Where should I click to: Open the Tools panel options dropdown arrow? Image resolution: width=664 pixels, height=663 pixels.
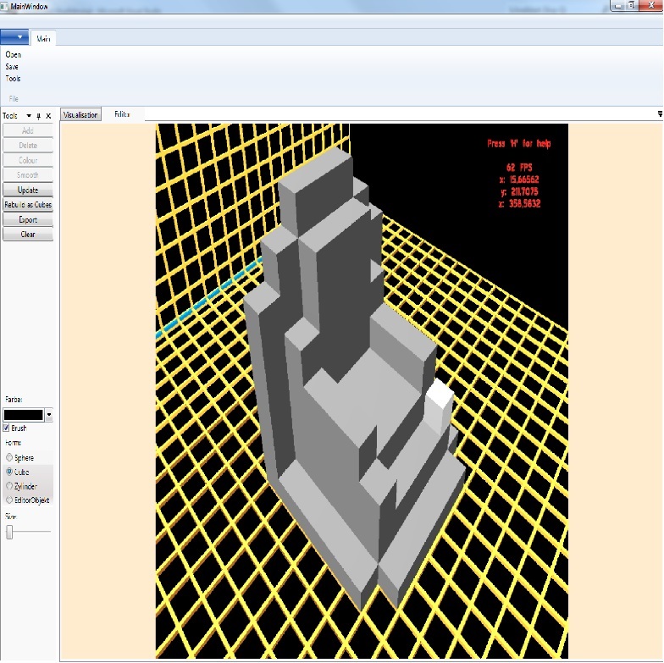[x=29, y=115]
